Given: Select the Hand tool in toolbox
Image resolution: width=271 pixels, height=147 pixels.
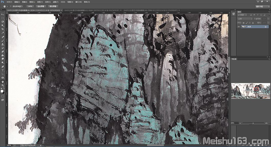Looking at the screenshot, I should point(3,82).
